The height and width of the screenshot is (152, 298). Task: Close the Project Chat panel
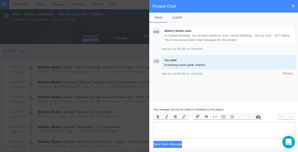[x=293, y=6]
